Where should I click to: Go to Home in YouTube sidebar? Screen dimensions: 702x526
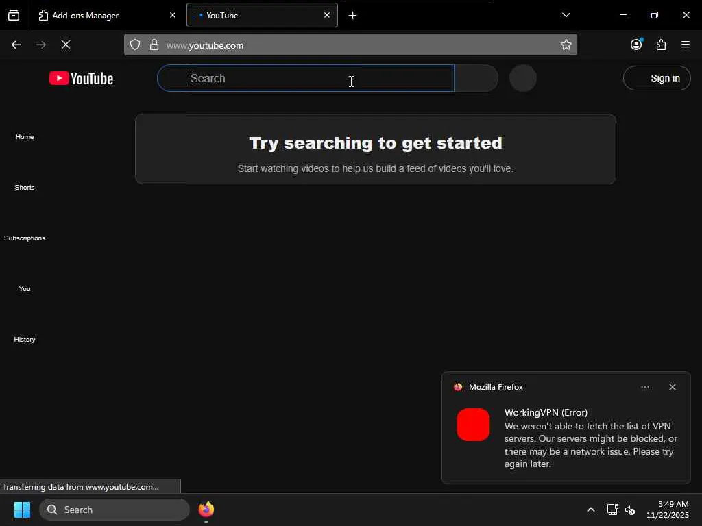[x=25, y=137]
